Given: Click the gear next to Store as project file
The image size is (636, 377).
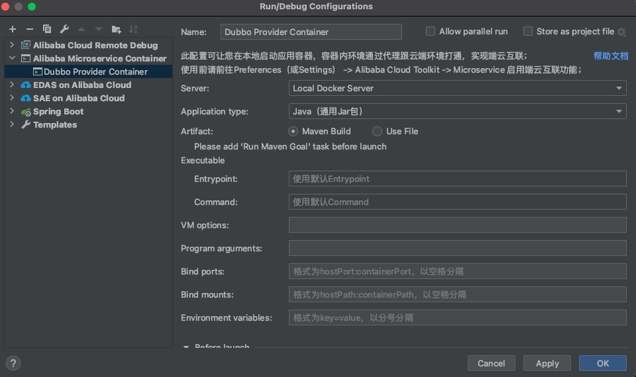Looking at the screenshot, I should [621, 32].
